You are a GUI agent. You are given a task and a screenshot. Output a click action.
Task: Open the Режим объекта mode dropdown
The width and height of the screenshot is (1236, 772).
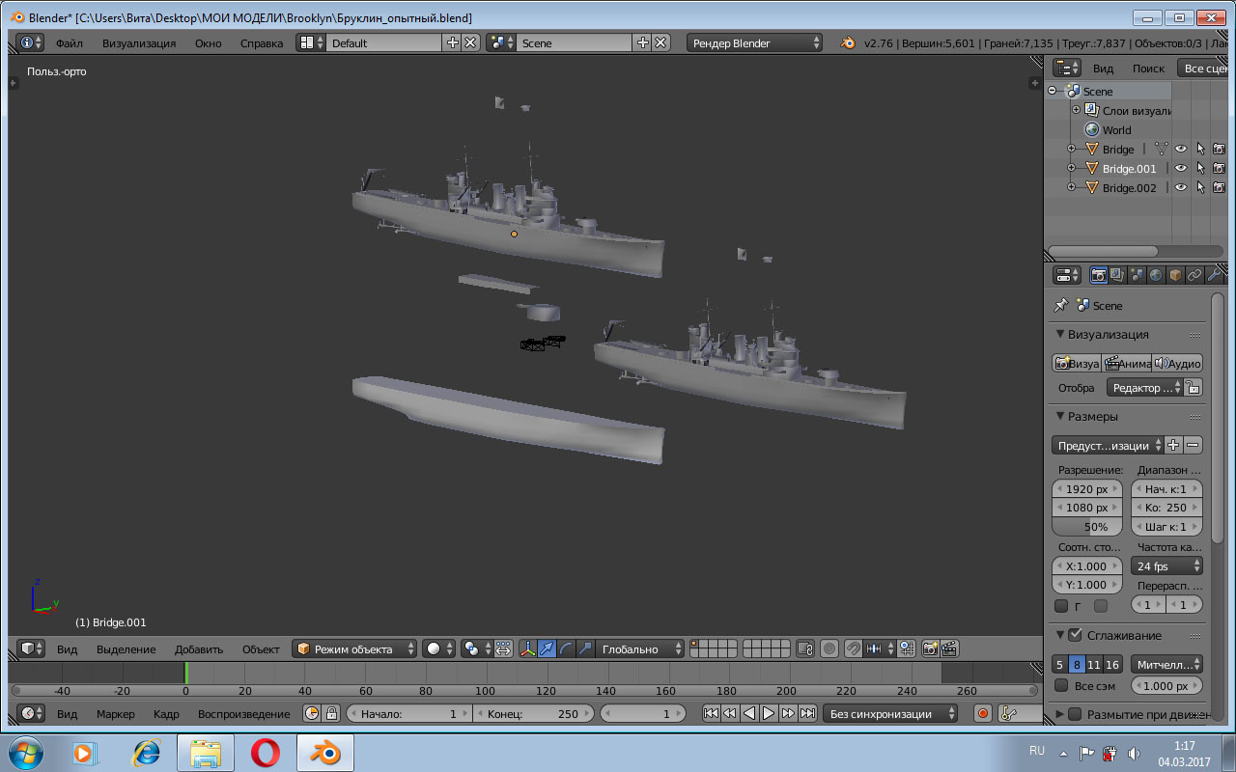[x=355, y=649]
